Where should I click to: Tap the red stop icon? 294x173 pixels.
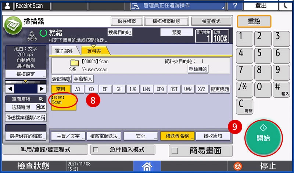point(238,166)
